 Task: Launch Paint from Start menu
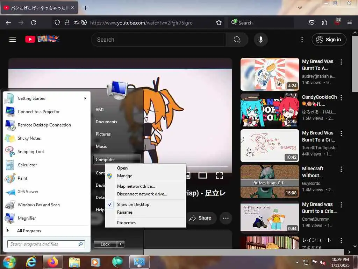tap(47, 178)
